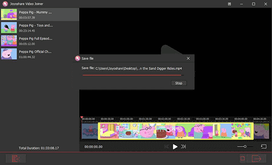Image resolution: width=272 pixels, height=165 pixels.
Task: Click the fit-timeline icon beside the zoom slider
Action: [x=264, y=146]
